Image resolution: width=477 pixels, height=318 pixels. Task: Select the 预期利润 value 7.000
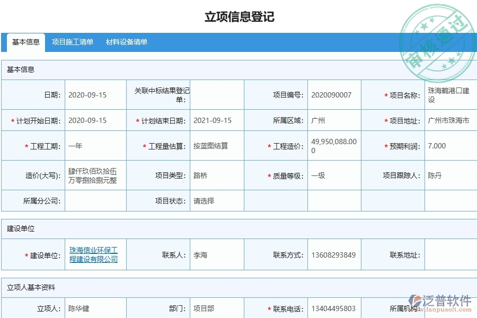coord(435,145)
